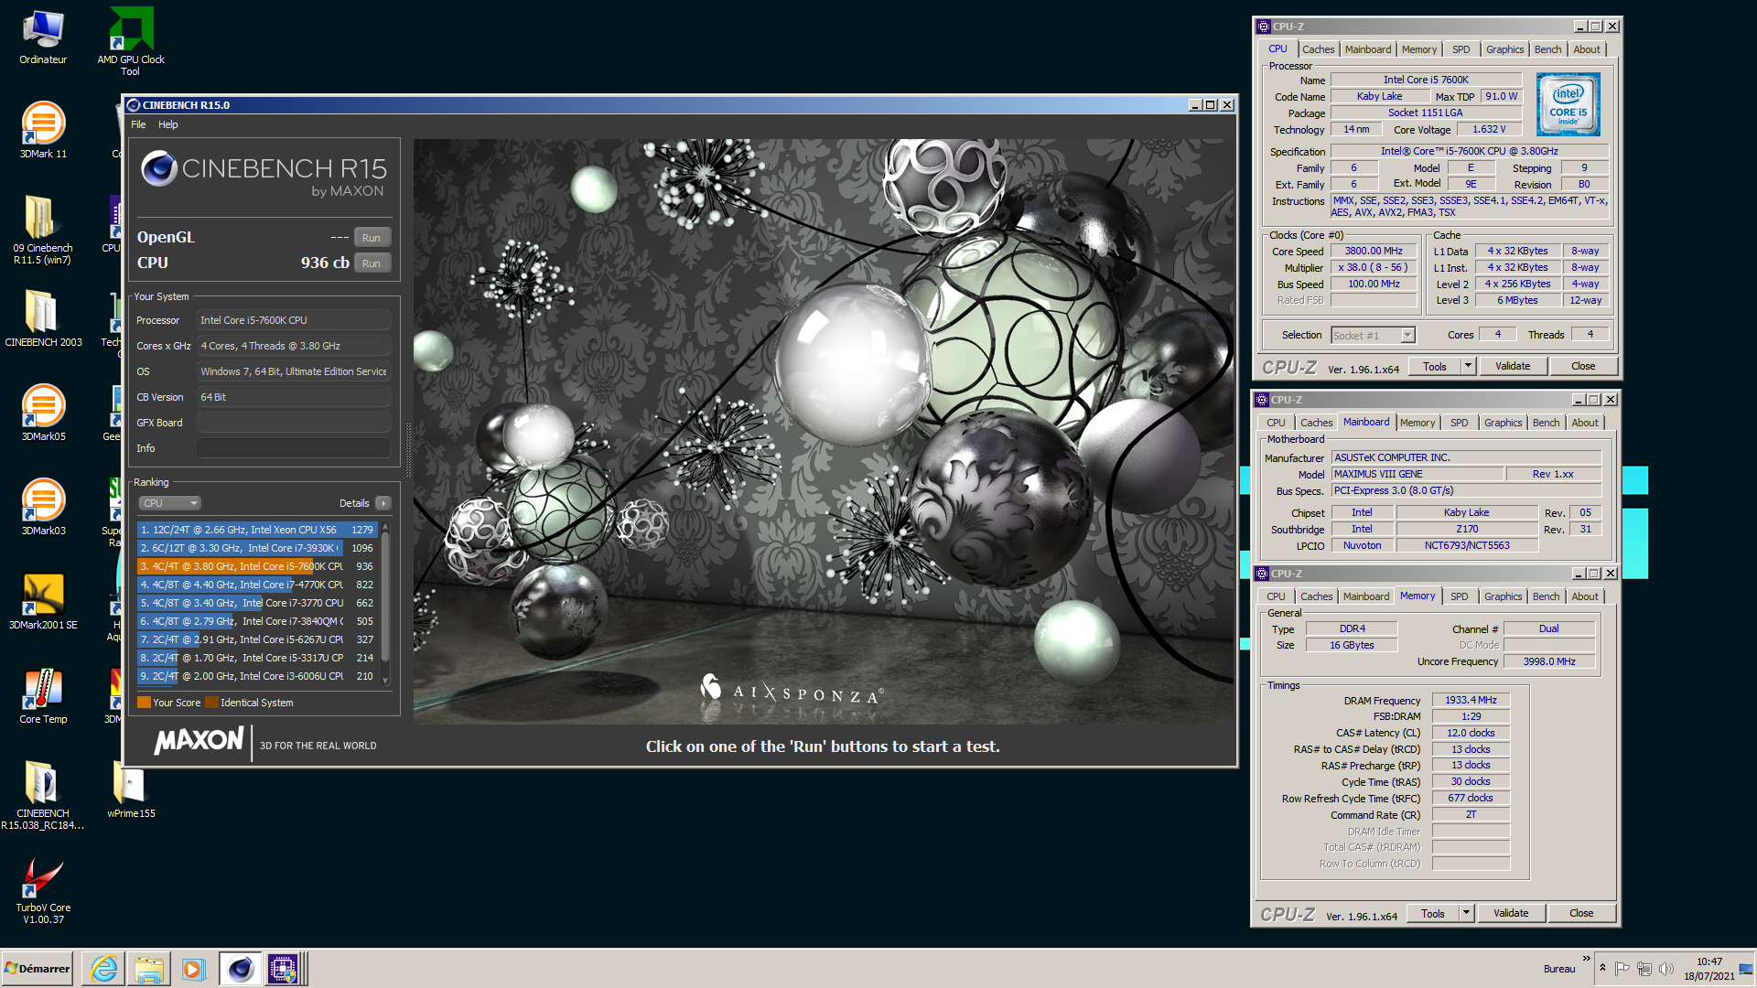Click Close button in top CPU-Z

tap(1583, 366)
